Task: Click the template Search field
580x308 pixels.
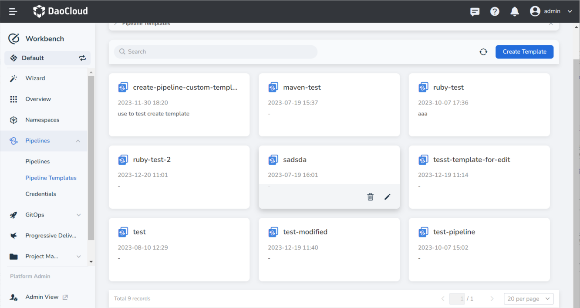Action: [x=216, y=52]
